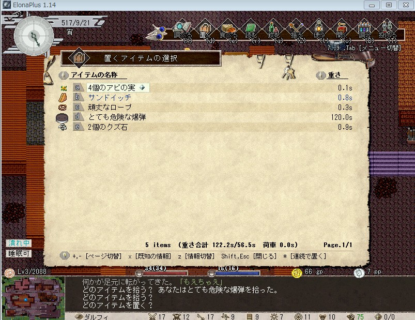
Task: Click the minimap in bottom corner
Action: 33,297
